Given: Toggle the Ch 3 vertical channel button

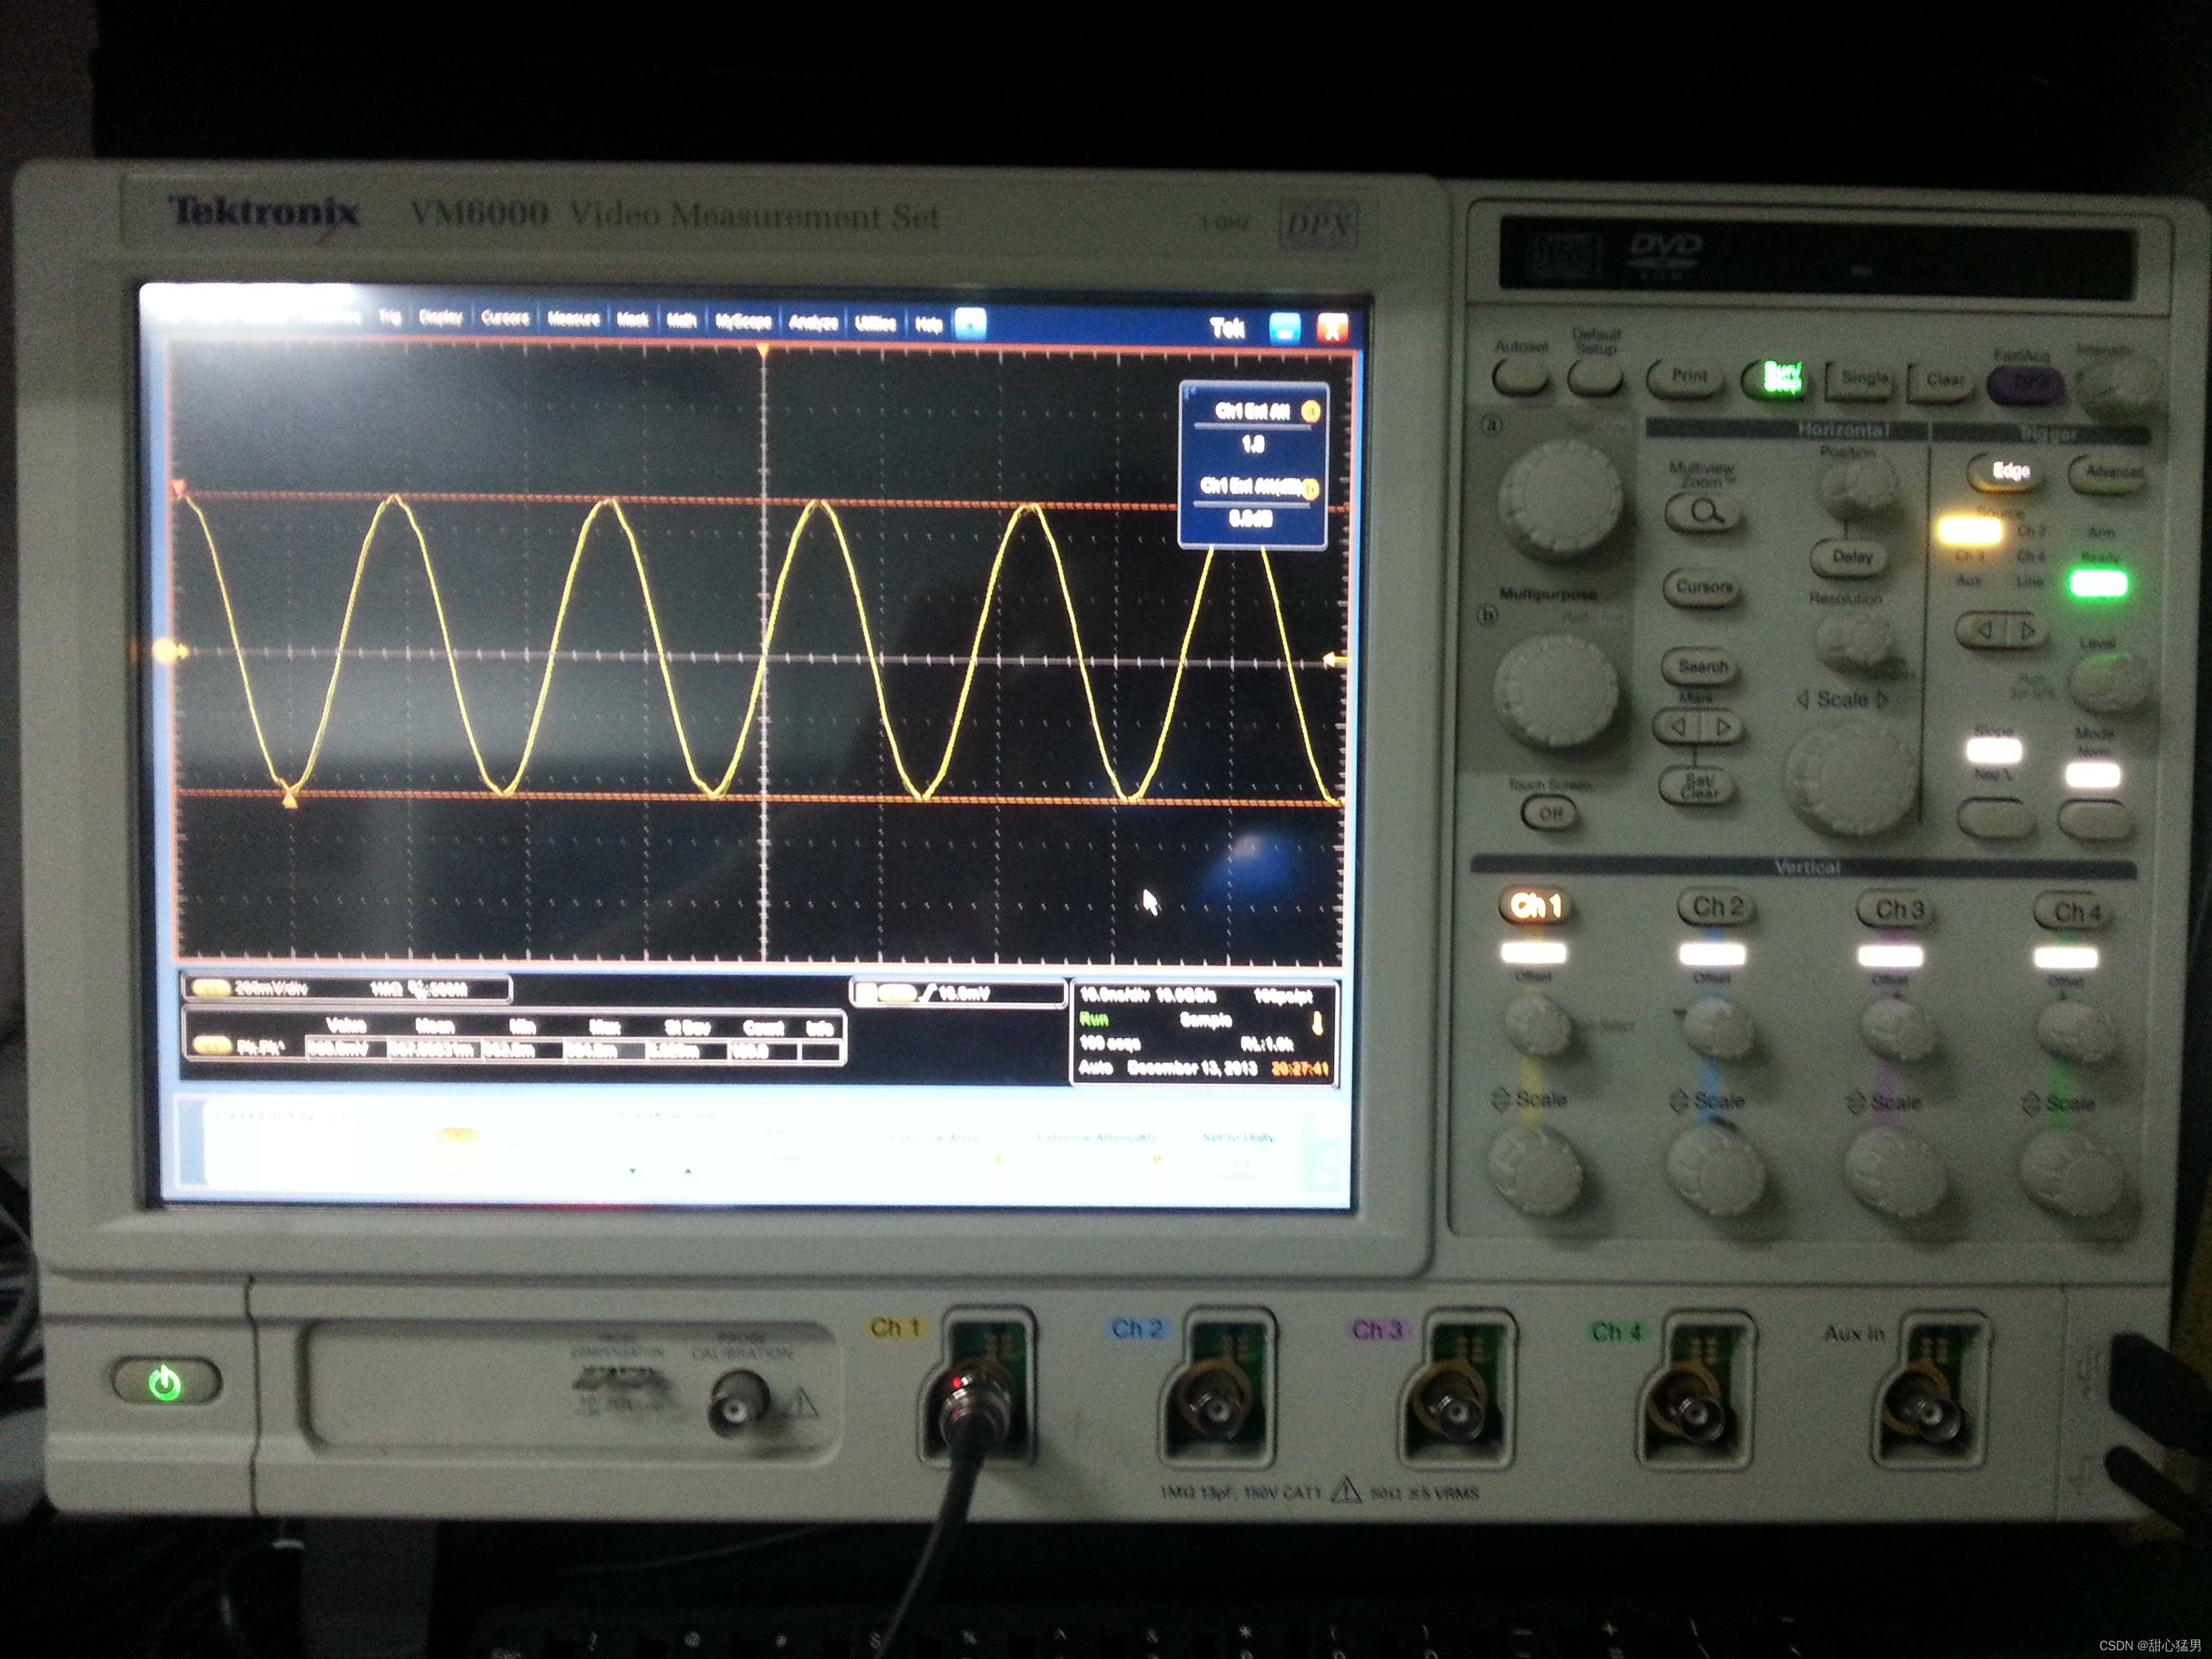Looking at the screenshot, I should click(1897, 910).
